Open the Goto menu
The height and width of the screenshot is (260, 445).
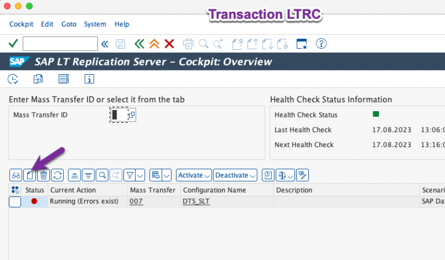click(68, 24)
